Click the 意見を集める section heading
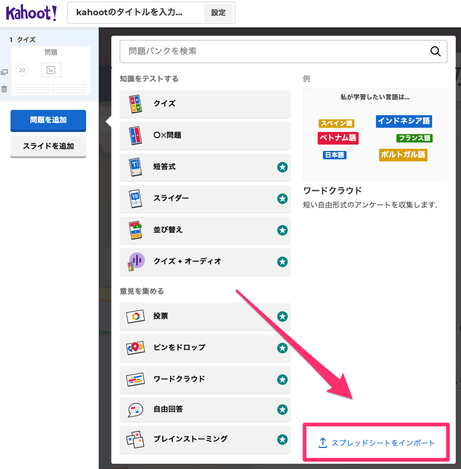 (x=142, y=291)
